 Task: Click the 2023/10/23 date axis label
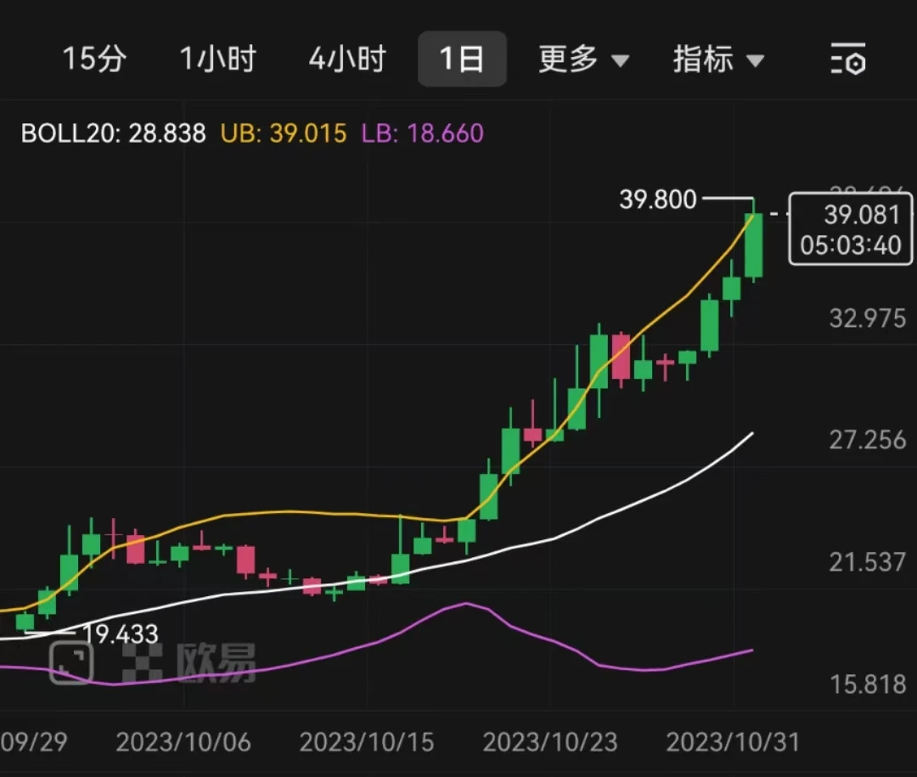pyautogui.click(x=551, y=741)
